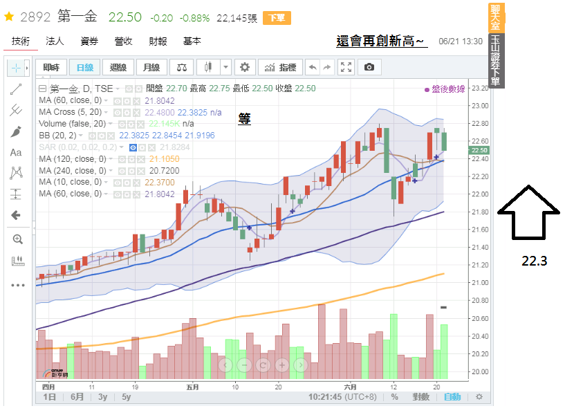
Task: Select the magnifier zoom-in tool
Action: [17, 239]
